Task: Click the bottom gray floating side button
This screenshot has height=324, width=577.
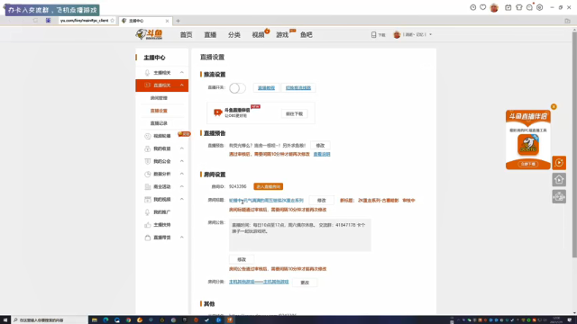Action: point(559,197)
